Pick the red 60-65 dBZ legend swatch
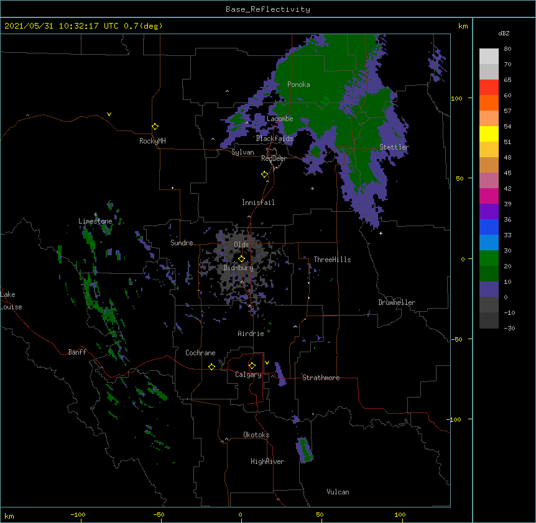This screenshot has height=523, width=536. (x=489, y=88)
